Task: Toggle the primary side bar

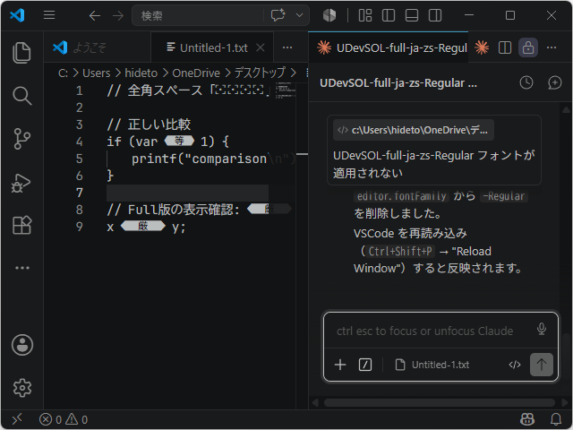Action: click(388, 15)
